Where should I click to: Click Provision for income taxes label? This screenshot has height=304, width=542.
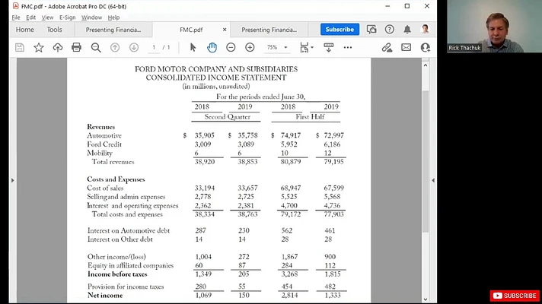click(126, 287)
